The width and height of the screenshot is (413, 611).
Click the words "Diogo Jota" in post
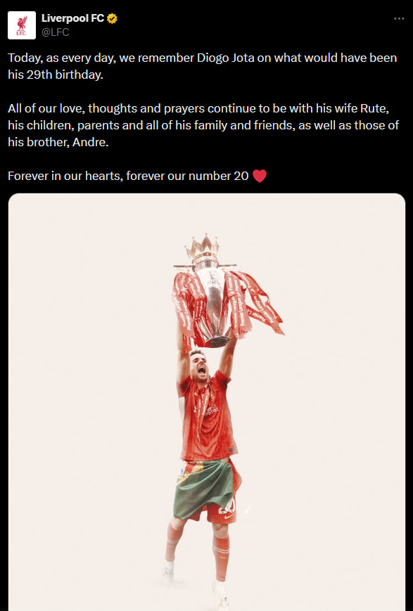pyautogui.click(x=226, y=58)
